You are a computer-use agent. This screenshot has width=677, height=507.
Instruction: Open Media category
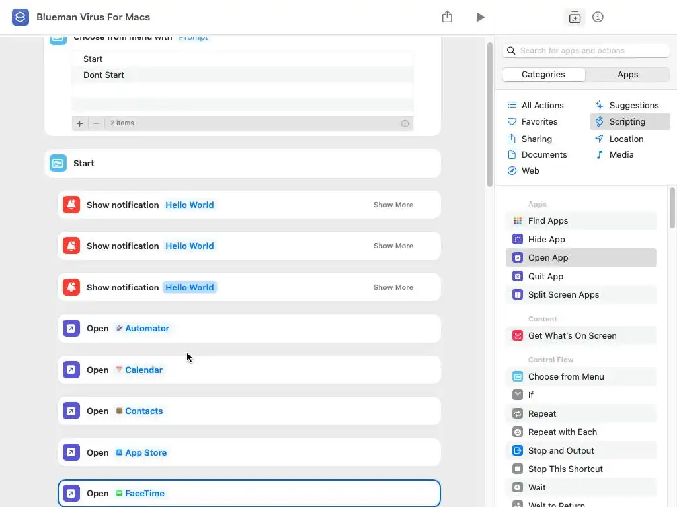[614, 154]
